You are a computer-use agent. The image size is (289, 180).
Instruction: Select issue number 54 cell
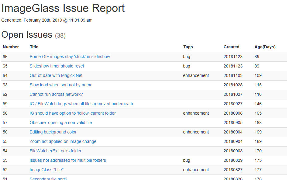point(5,151)
